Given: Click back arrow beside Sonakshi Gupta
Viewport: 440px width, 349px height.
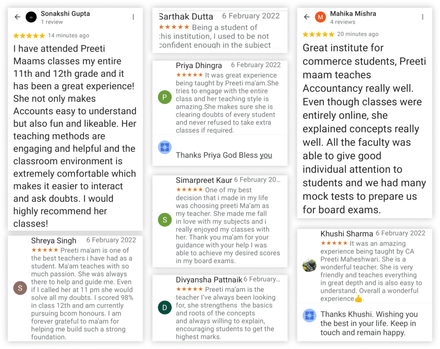Looking at the screenshot, I should click(18, 17).
